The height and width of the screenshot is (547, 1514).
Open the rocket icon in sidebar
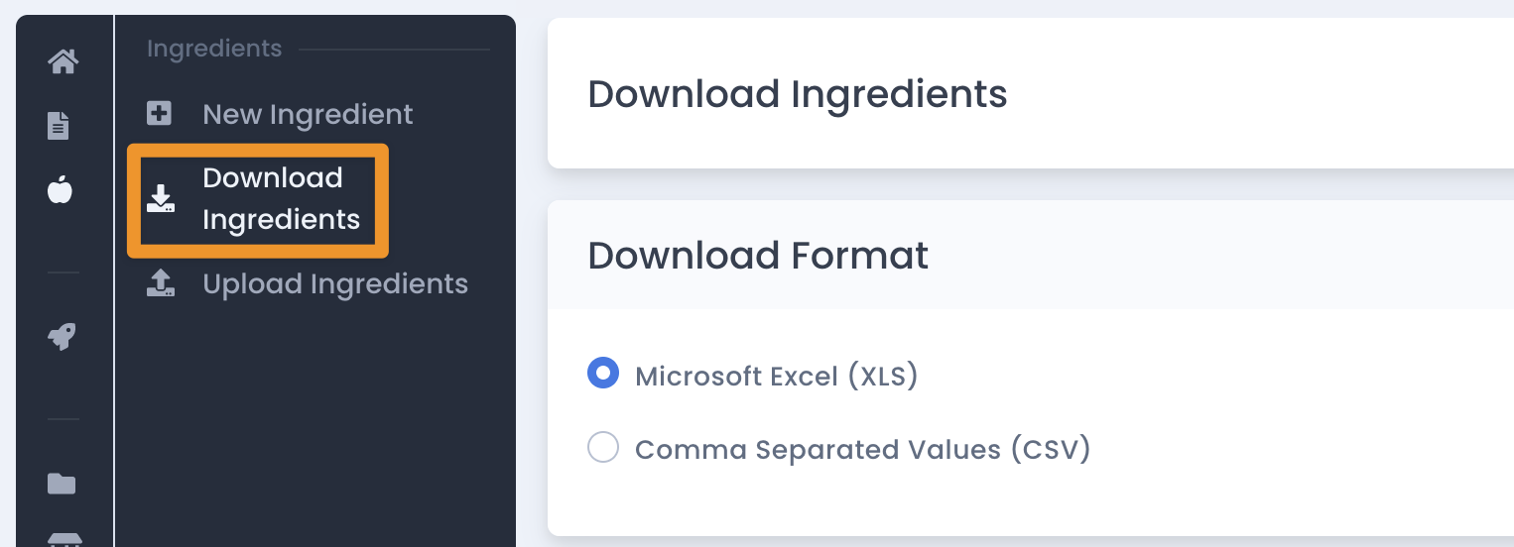[x=62, y=337]
